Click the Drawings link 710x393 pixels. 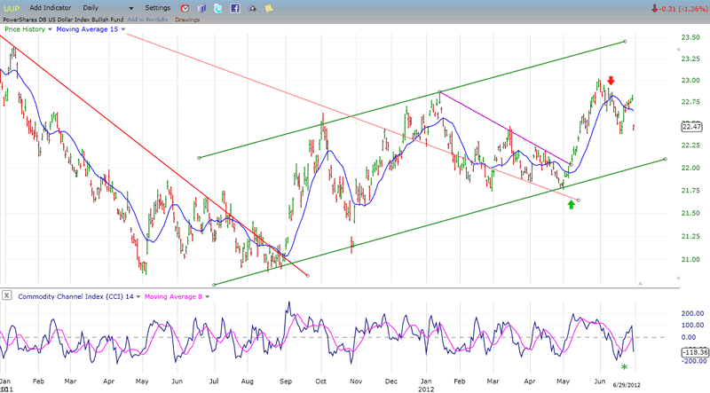(187, 19)
